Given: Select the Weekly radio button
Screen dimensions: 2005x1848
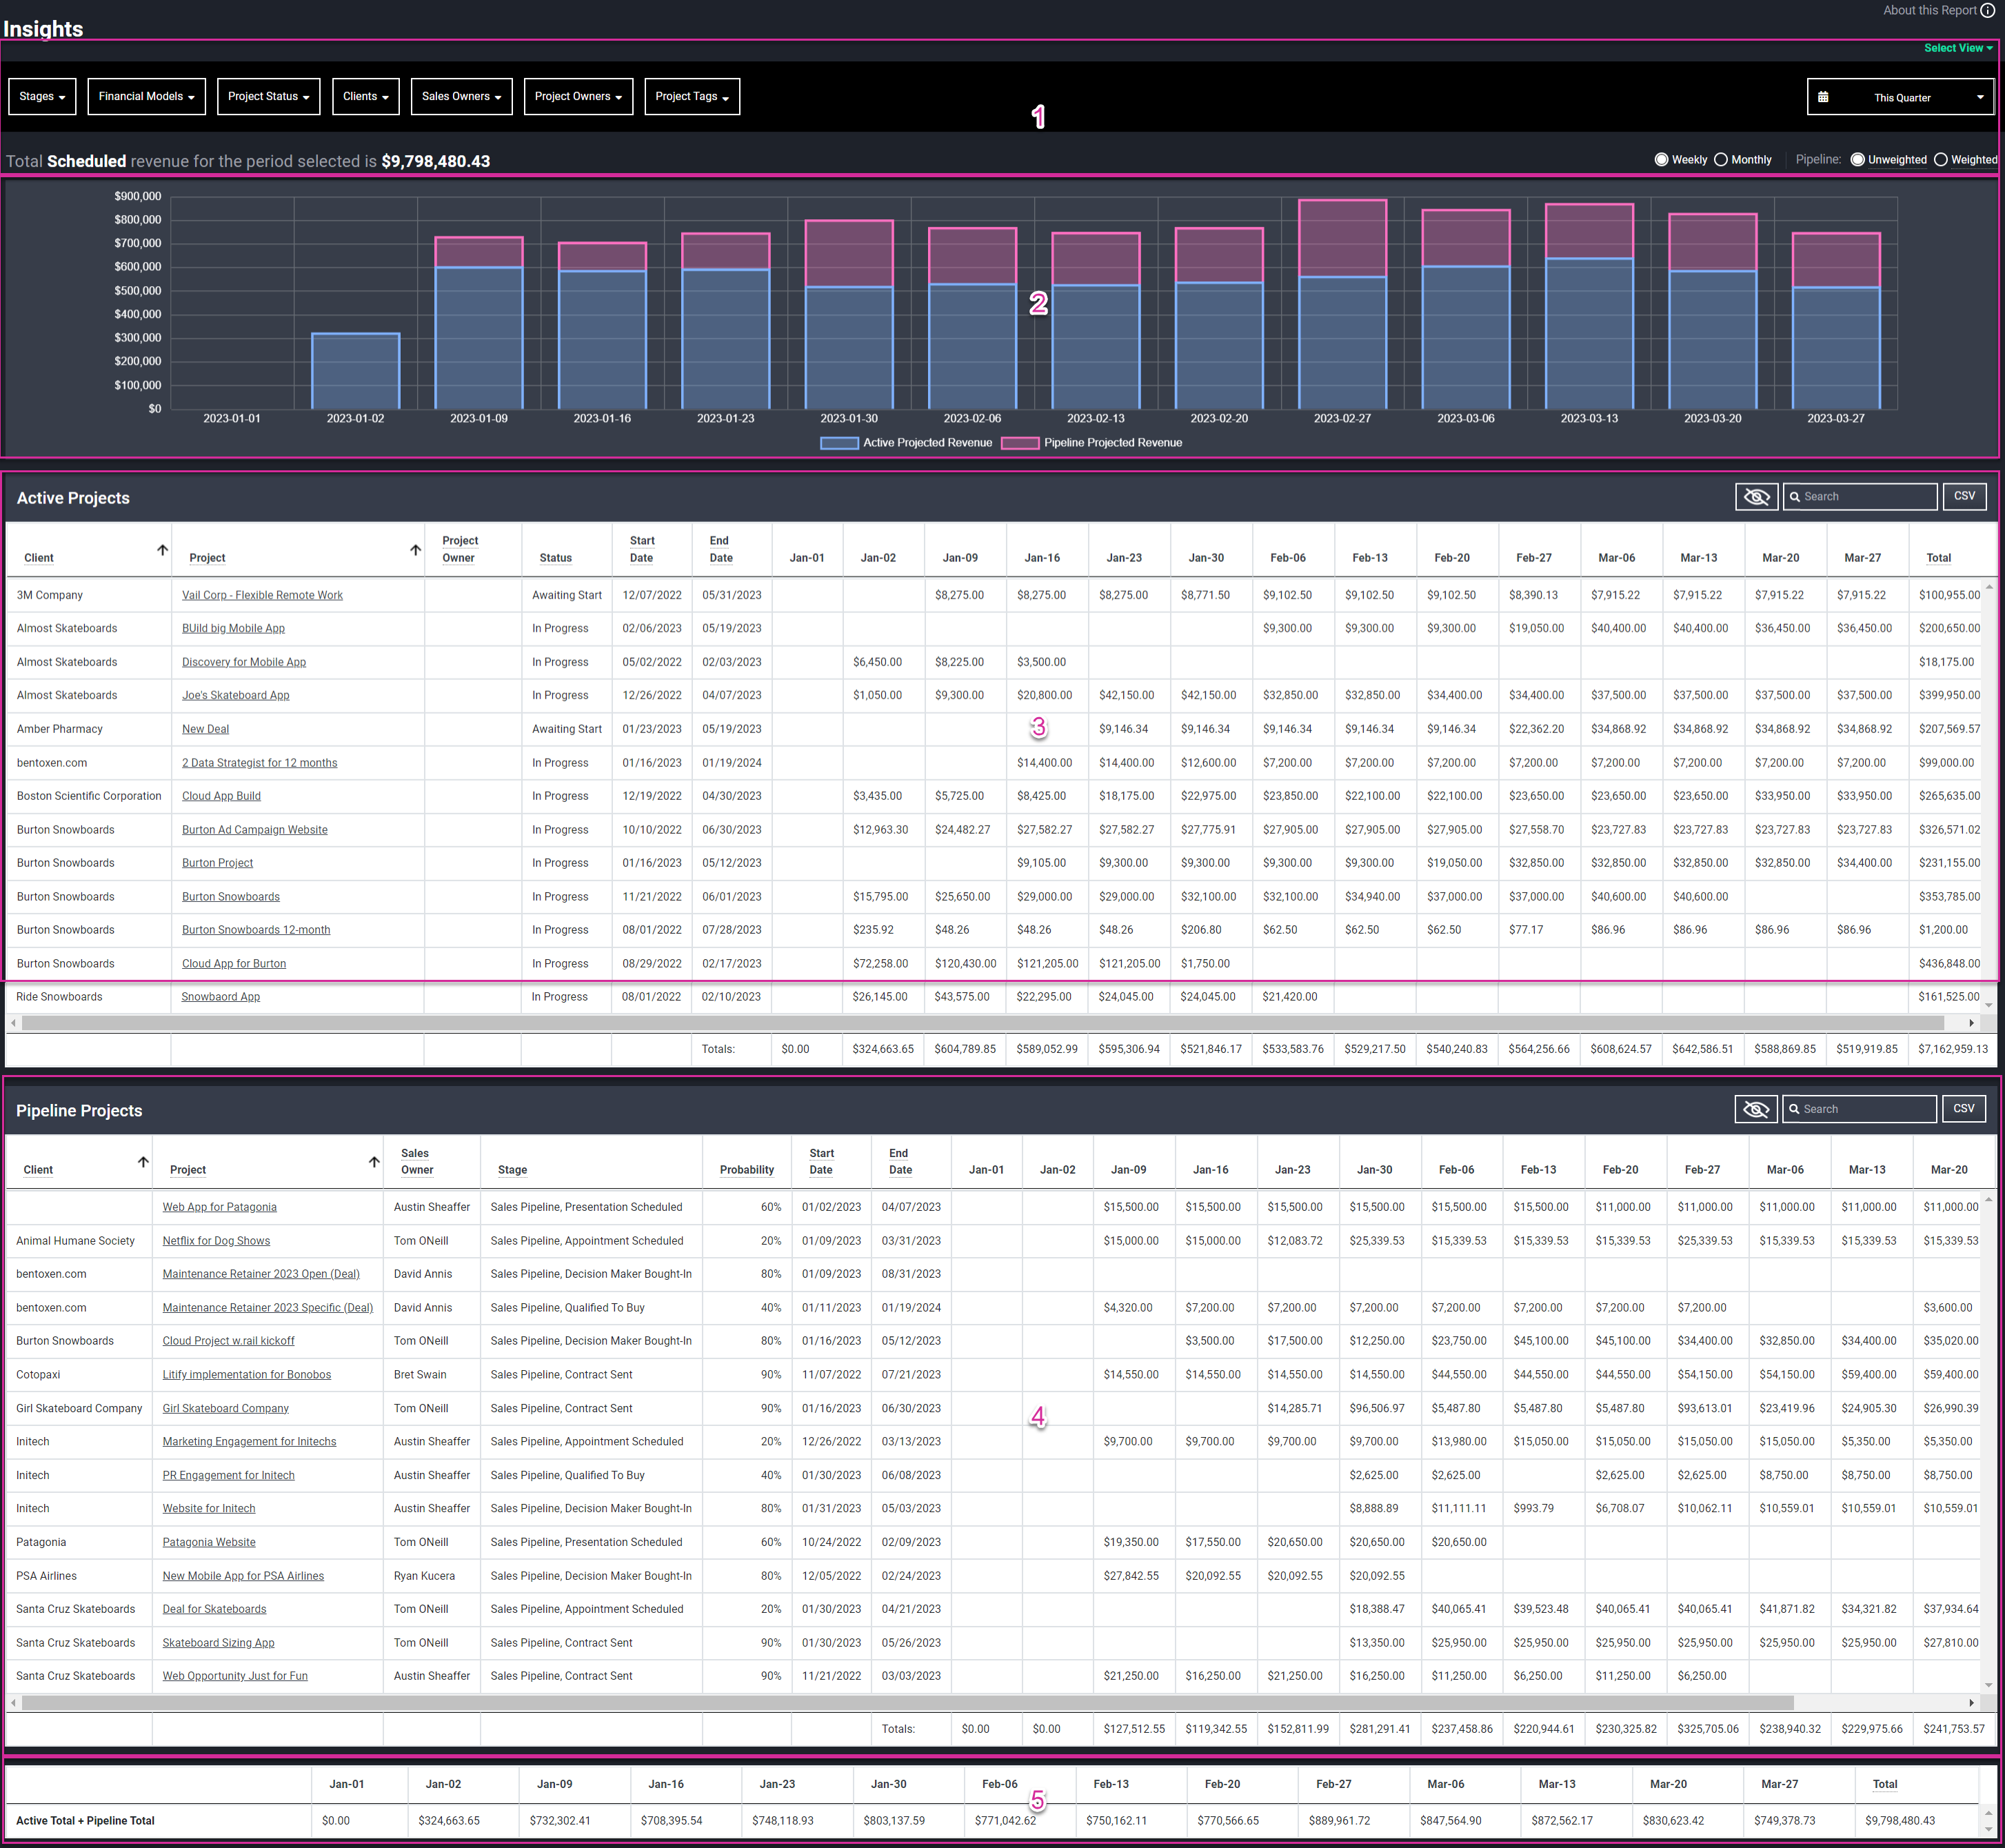Looking at the screenshot, I should tap(1661, 159).
